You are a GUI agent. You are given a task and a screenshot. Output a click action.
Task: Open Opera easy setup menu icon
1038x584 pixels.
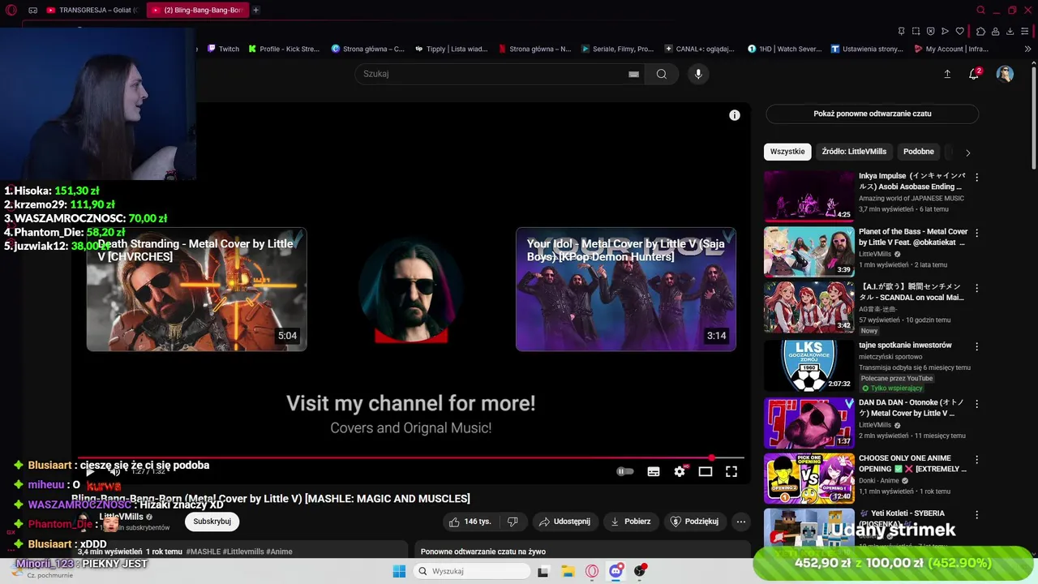coord(1026,32)
